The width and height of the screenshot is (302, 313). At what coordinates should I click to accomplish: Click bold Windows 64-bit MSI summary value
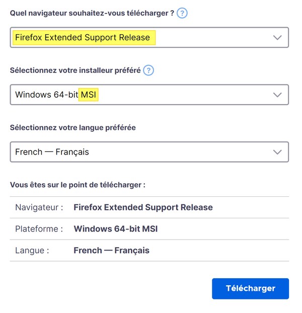coord(116,229)
